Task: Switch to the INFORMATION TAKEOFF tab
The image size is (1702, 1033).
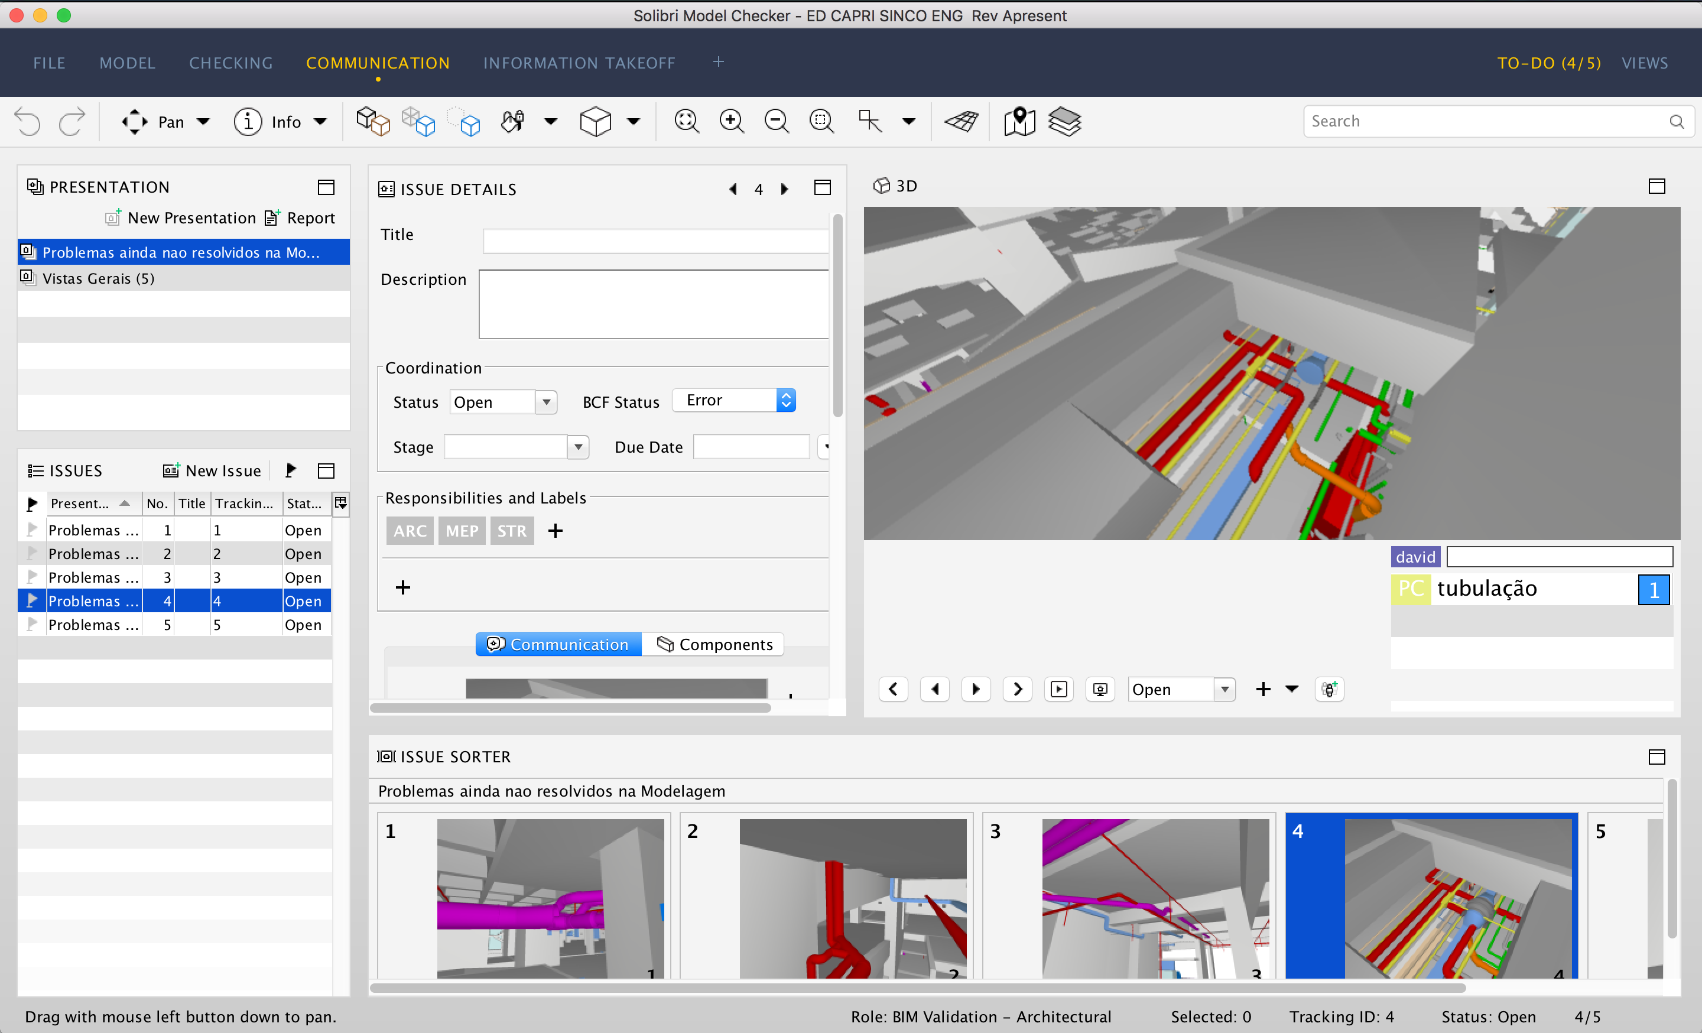Action: (x=579, y=63)
